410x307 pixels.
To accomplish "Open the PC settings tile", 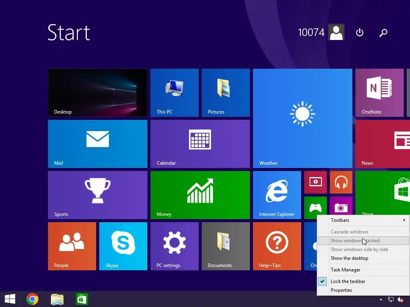I will tap(175, 246).
